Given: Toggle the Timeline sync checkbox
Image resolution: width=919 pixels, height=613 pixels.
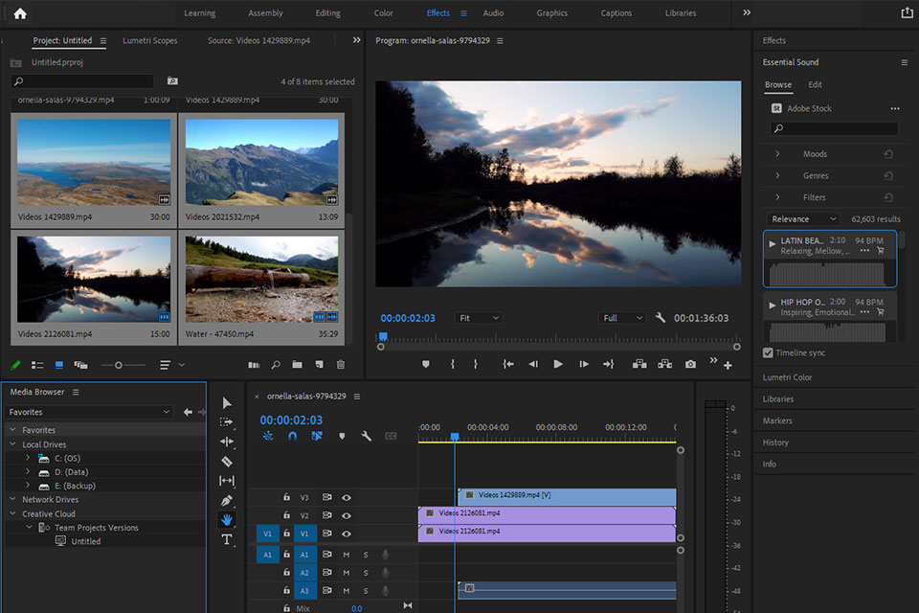Looking at the screenshot, I should [x=768, y=352].
